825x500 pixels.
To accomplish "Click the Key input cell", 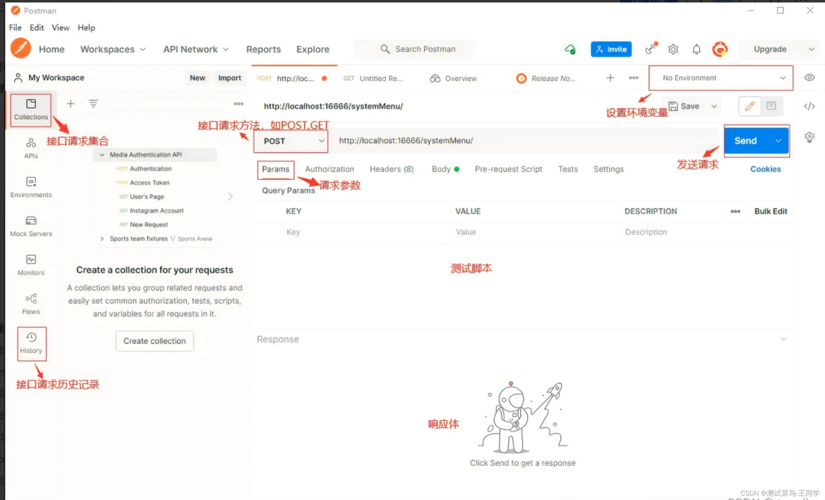I will [x=365, y=232].
